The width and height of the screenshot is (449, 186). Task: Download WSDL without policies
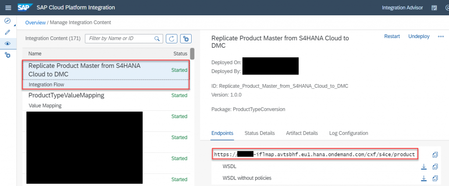click(x=424, y=178)
